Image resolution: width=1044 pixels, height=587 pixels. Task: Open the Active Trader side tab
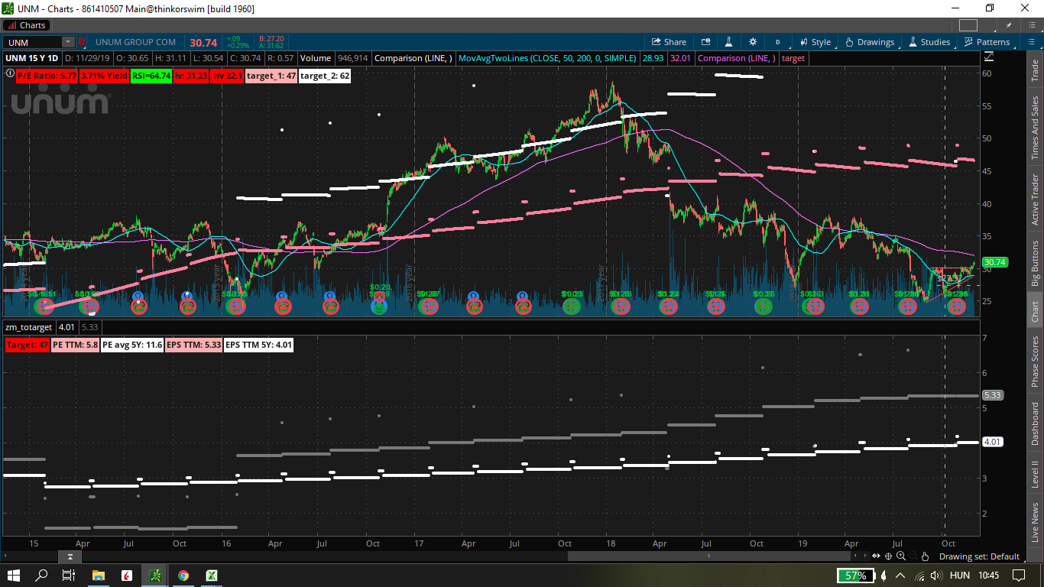(1035, 201)
